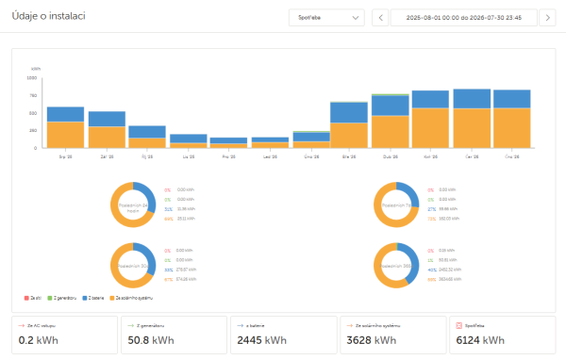Toggle the 'Ze sítě' red legend series
Viewport: 566px width, 360px height.
tap(33, 298)
